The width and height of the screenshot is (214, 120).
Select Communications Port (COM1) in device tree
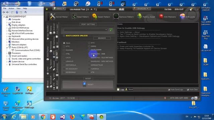(x=27, y=50)
